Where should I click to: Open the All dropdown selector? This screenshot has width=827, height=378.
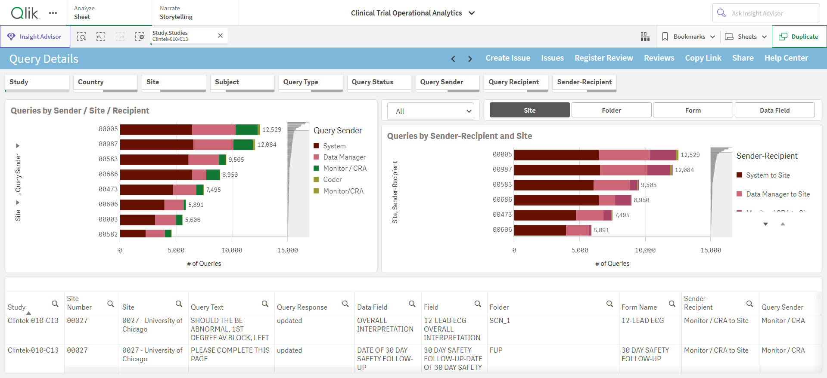pos(431,111)
